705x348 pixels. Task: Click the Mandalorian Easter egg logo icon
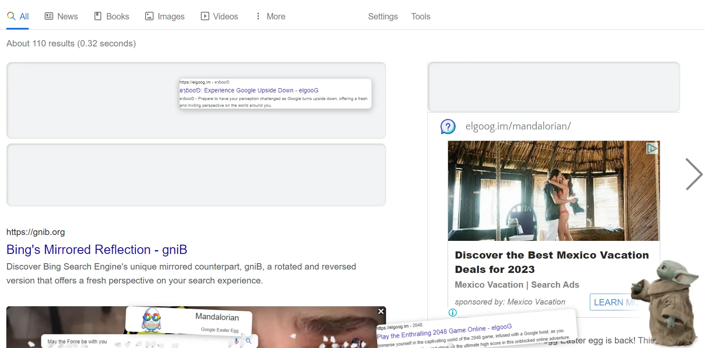(151, 321)
